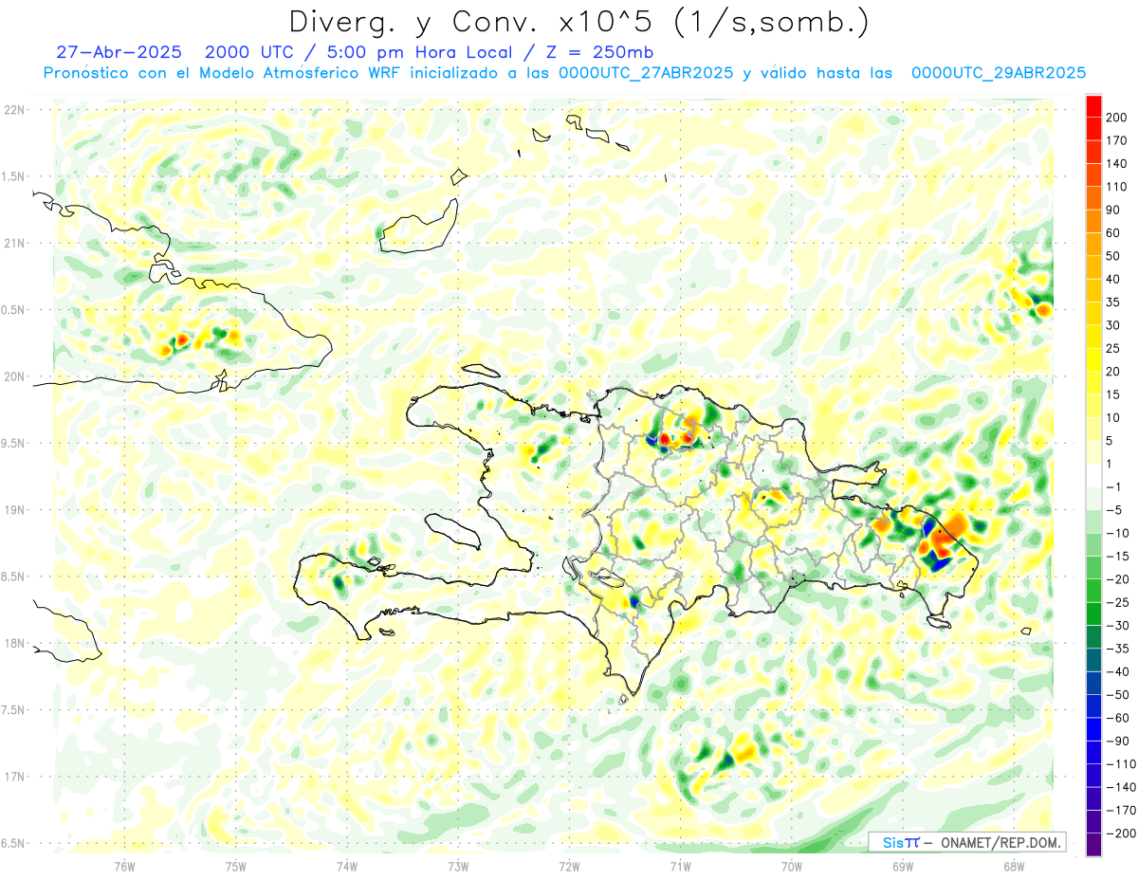Click the 'ONAMET/REP.DOM.' credit label
Screen dimensions: 1138x879
coord(1000,842)
